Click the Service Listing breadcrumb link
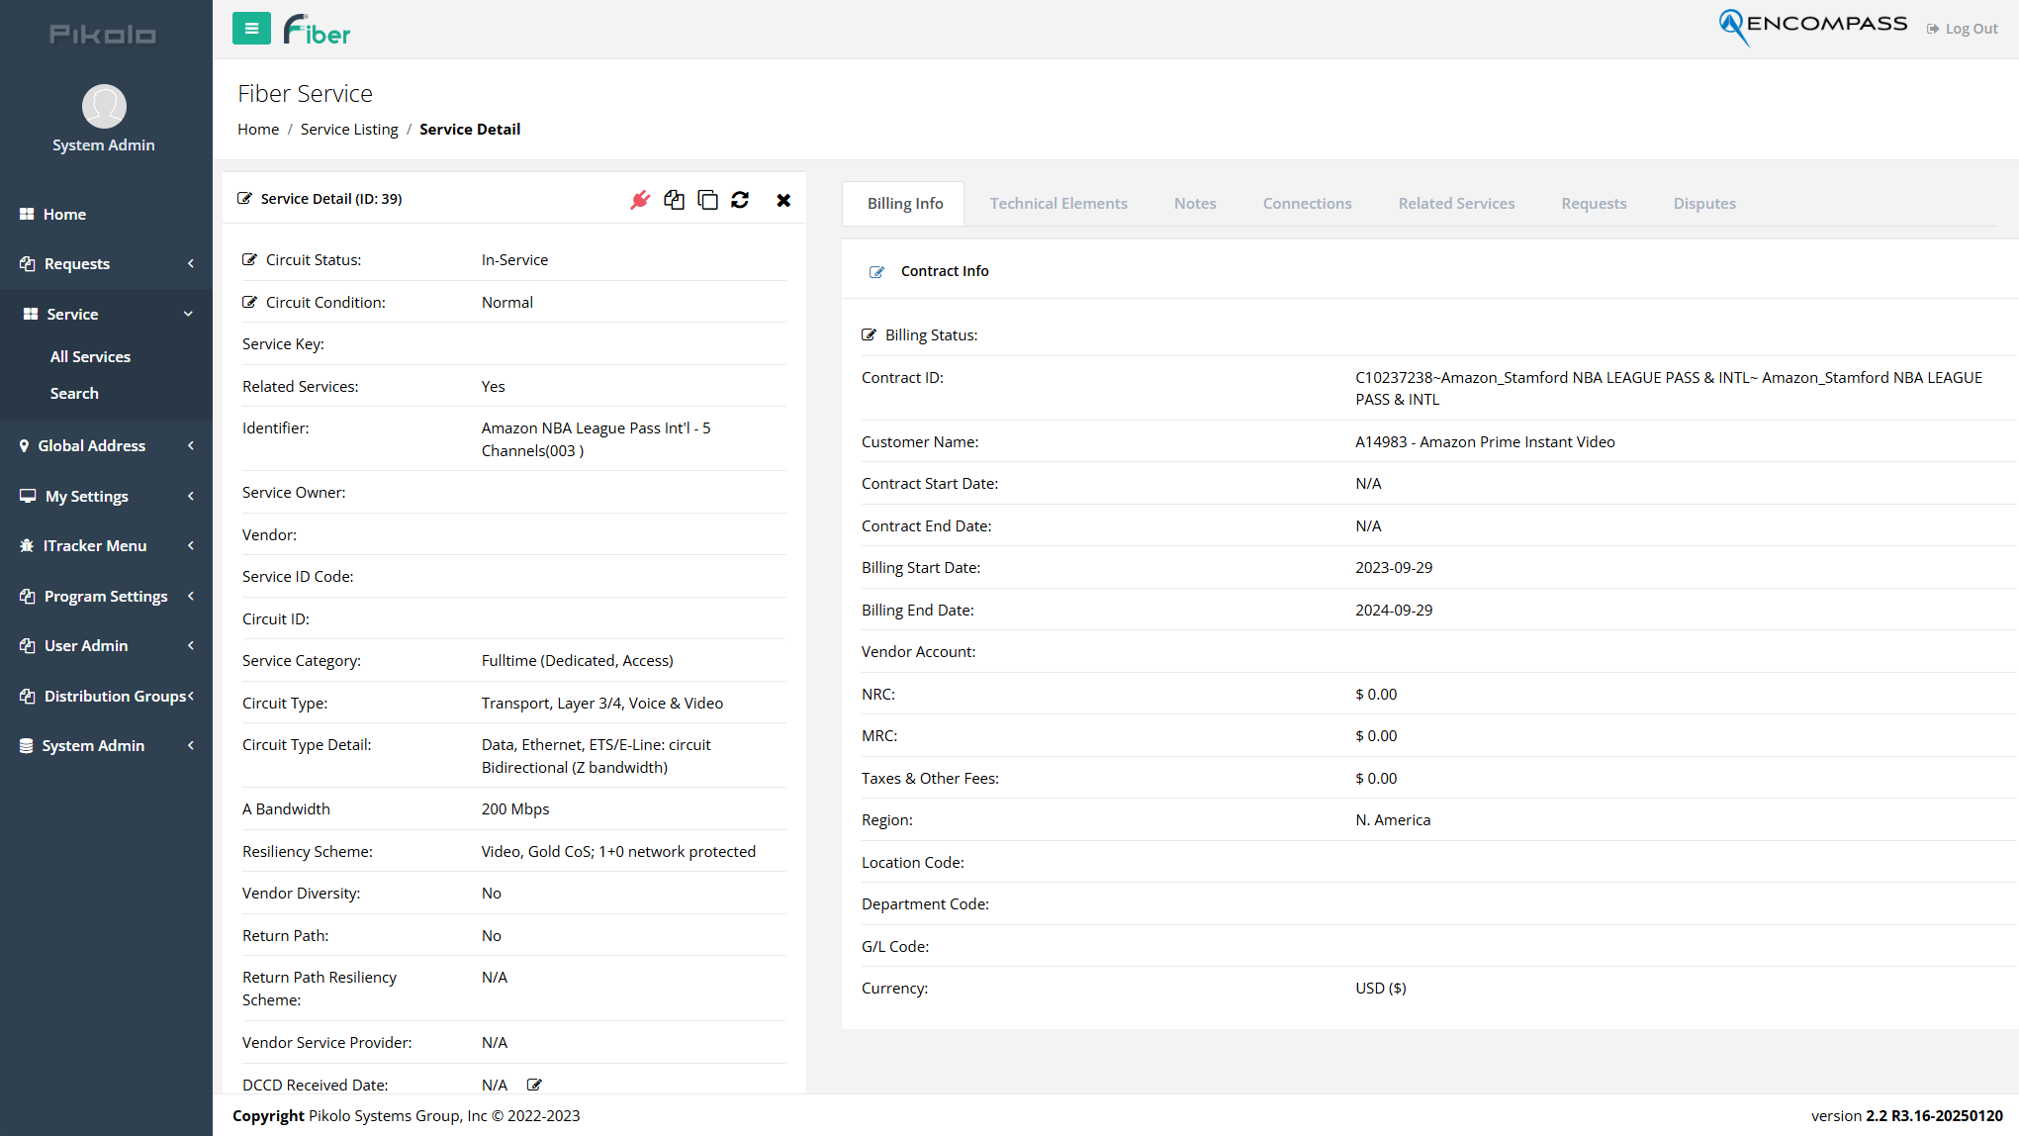Viewport: 2019px width, 1136px height. (349, 129)
